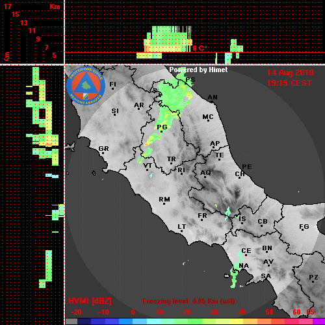The width and height of the screenshot is (325, 325).
Task: Click the PG city label
Action: pyautogui.click(x=162, y=127)
